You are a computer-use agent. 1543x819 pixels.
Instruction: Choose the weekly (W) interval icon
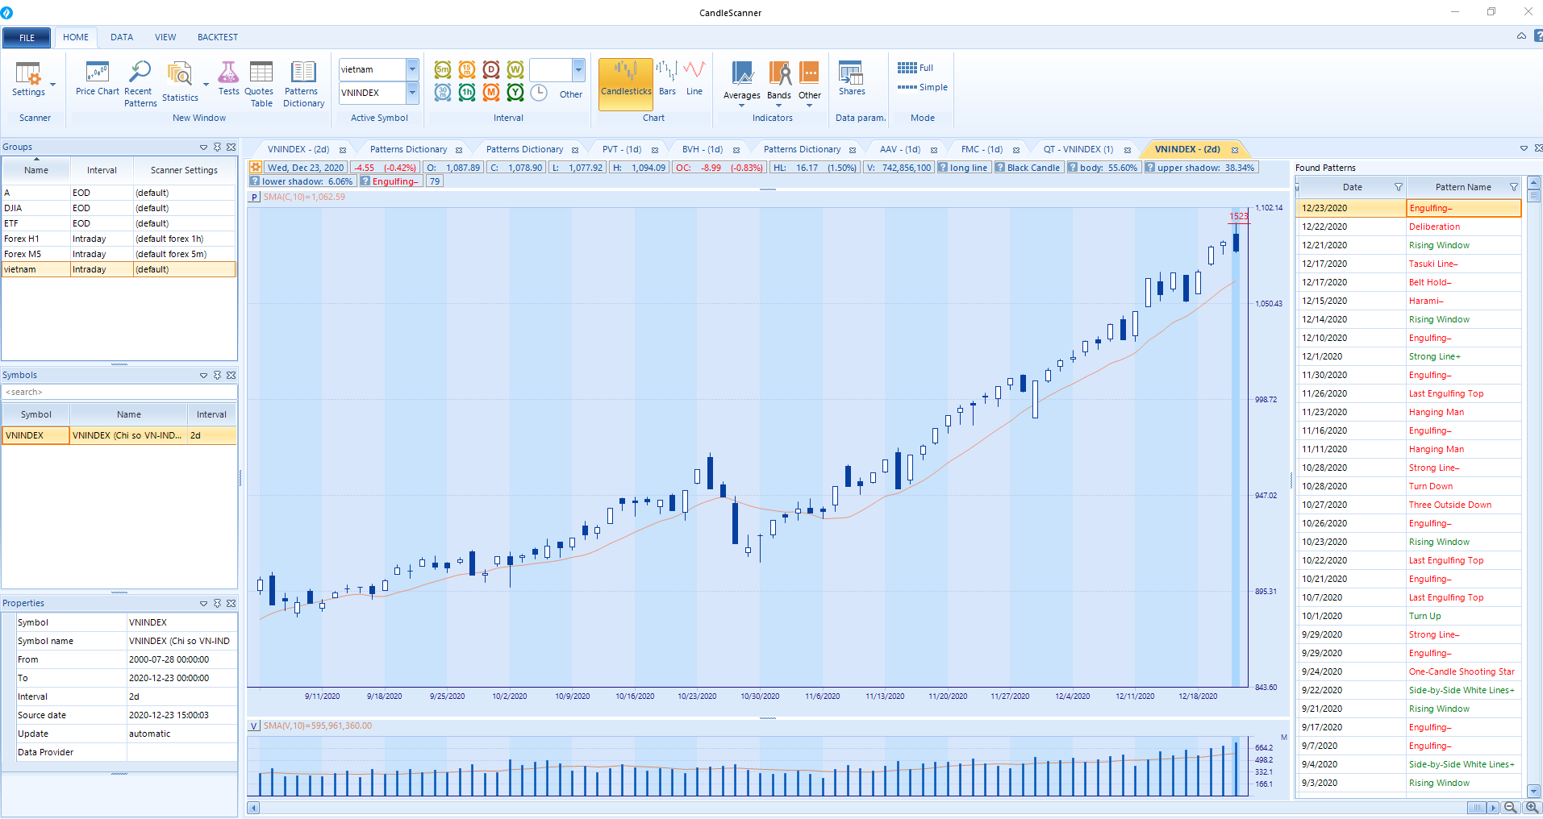[515, 70]
